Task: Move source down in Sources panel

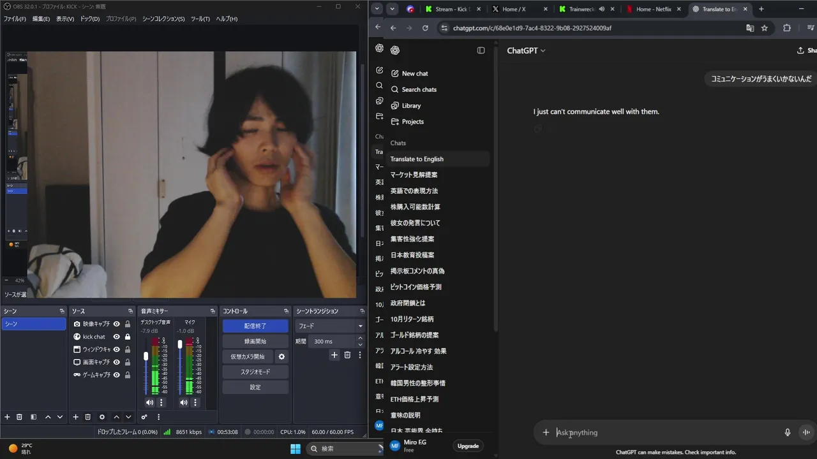Action: tap(128, 417)
